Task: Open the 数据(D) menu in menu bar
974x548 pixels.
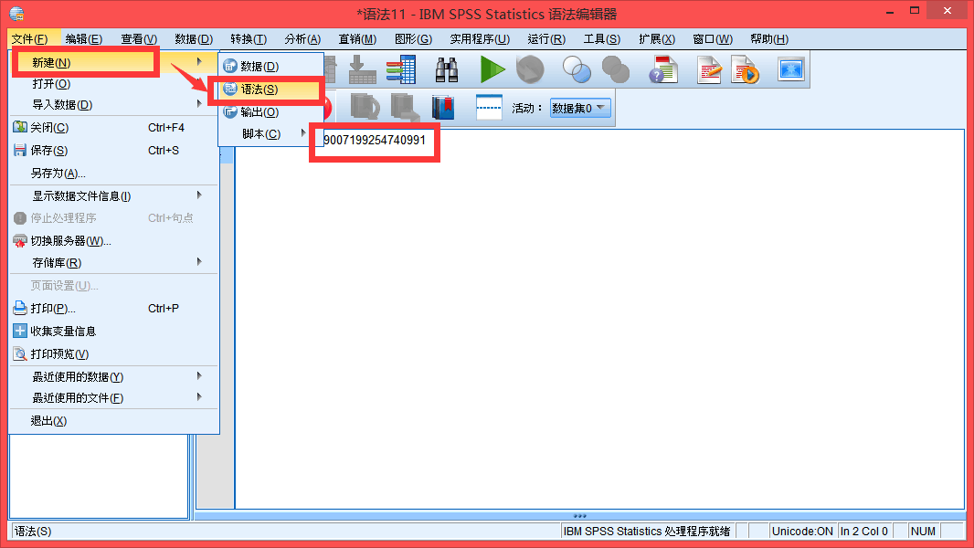Action: pos(194,39)
